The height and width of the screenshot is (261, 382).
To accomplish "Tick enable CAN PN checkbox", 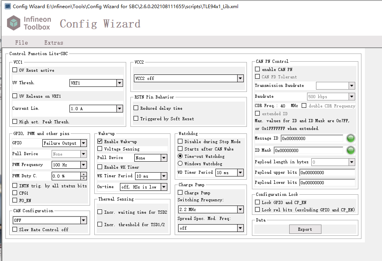I will (257, 69).
